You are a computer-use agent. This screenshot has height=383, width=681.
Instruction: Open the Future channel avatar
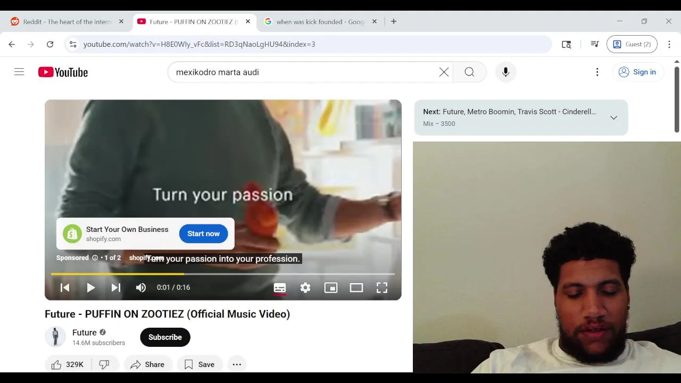point(55,337)
